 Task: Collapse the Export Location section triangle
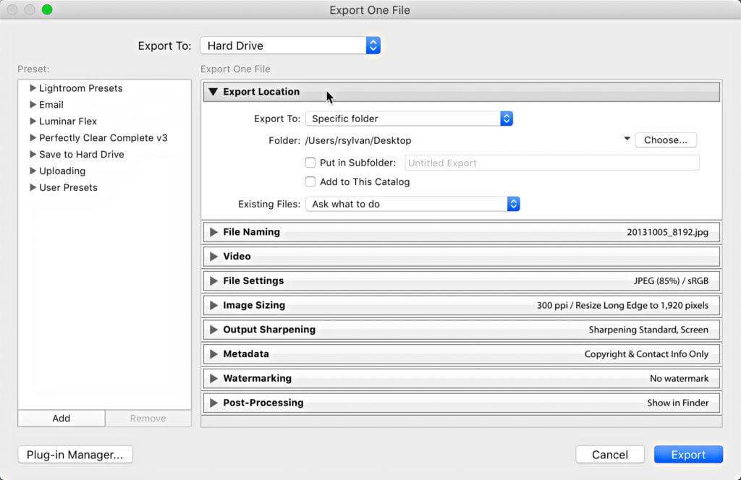tap(213, 92)
